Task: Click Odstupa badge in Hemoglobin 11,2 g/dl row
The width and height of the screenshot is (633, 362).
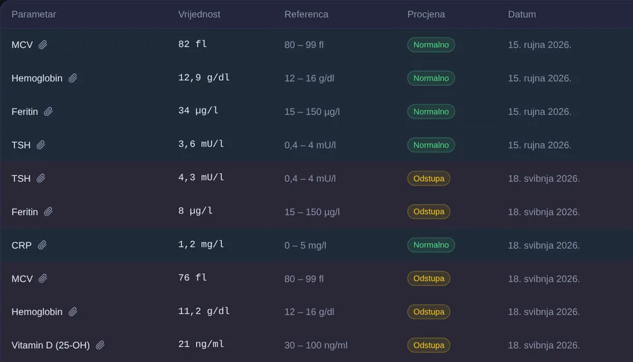Action: (429, 312)
